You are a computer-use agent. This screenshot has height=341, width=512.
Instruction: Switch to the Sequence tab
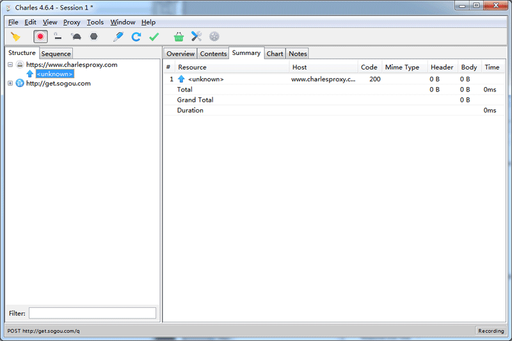(56, 54)
